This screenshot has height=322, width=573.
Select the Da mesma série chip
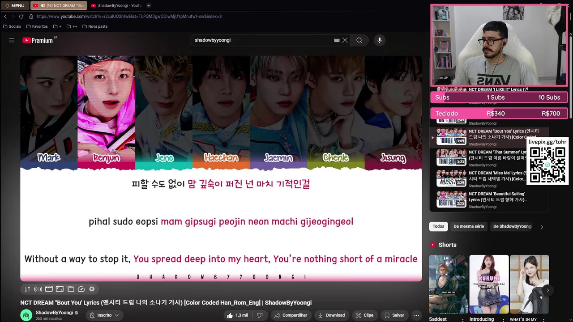(x=469, y=226)
